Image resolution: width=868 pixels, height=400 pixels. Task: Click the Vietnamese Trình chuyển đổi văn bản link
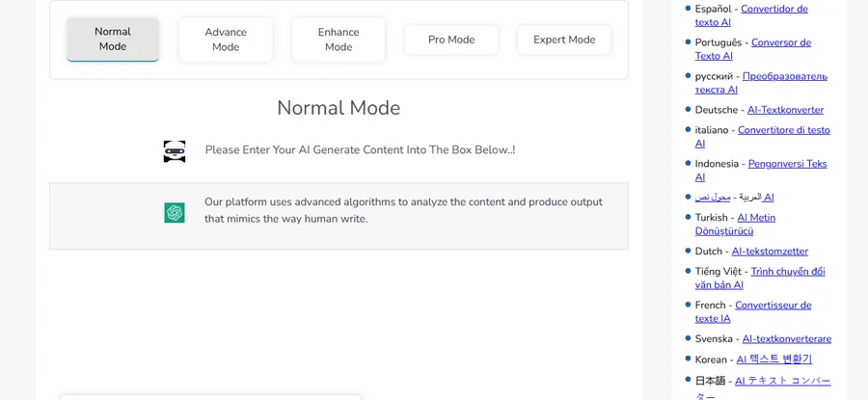(x=787, y=272)
